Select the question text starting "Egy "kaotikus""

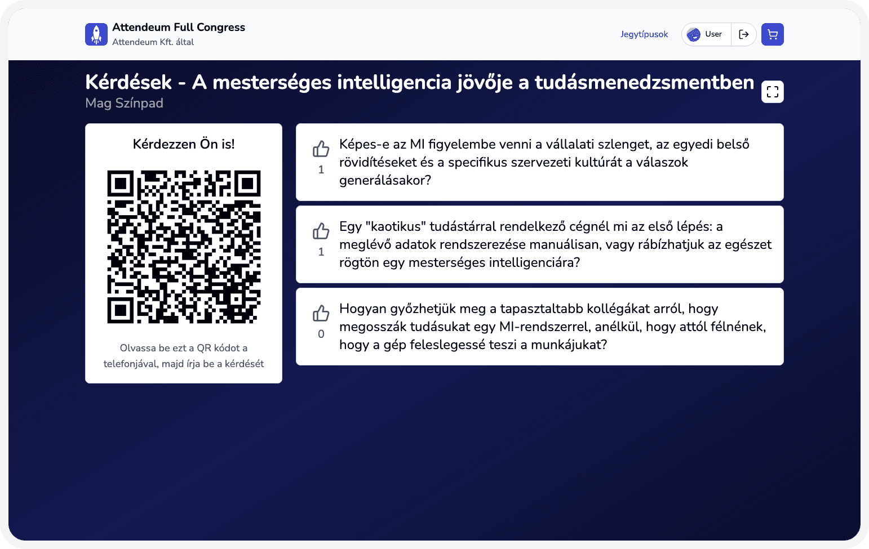(x=555, y=244)
